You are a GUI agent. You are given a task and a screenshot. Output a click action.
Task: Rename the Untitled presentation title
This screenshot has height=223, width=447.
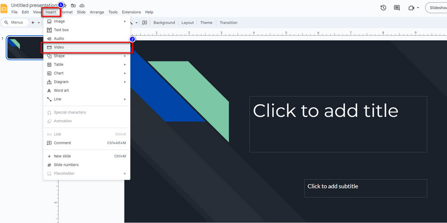[x=34, y=6]
